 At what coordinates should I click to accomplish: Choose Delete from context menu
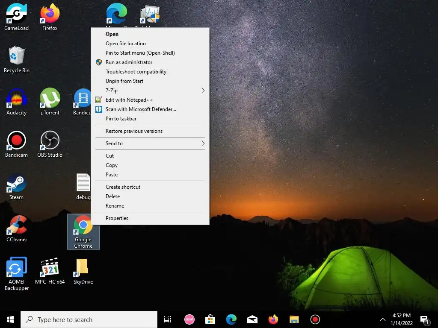click(x=150, y=196)
